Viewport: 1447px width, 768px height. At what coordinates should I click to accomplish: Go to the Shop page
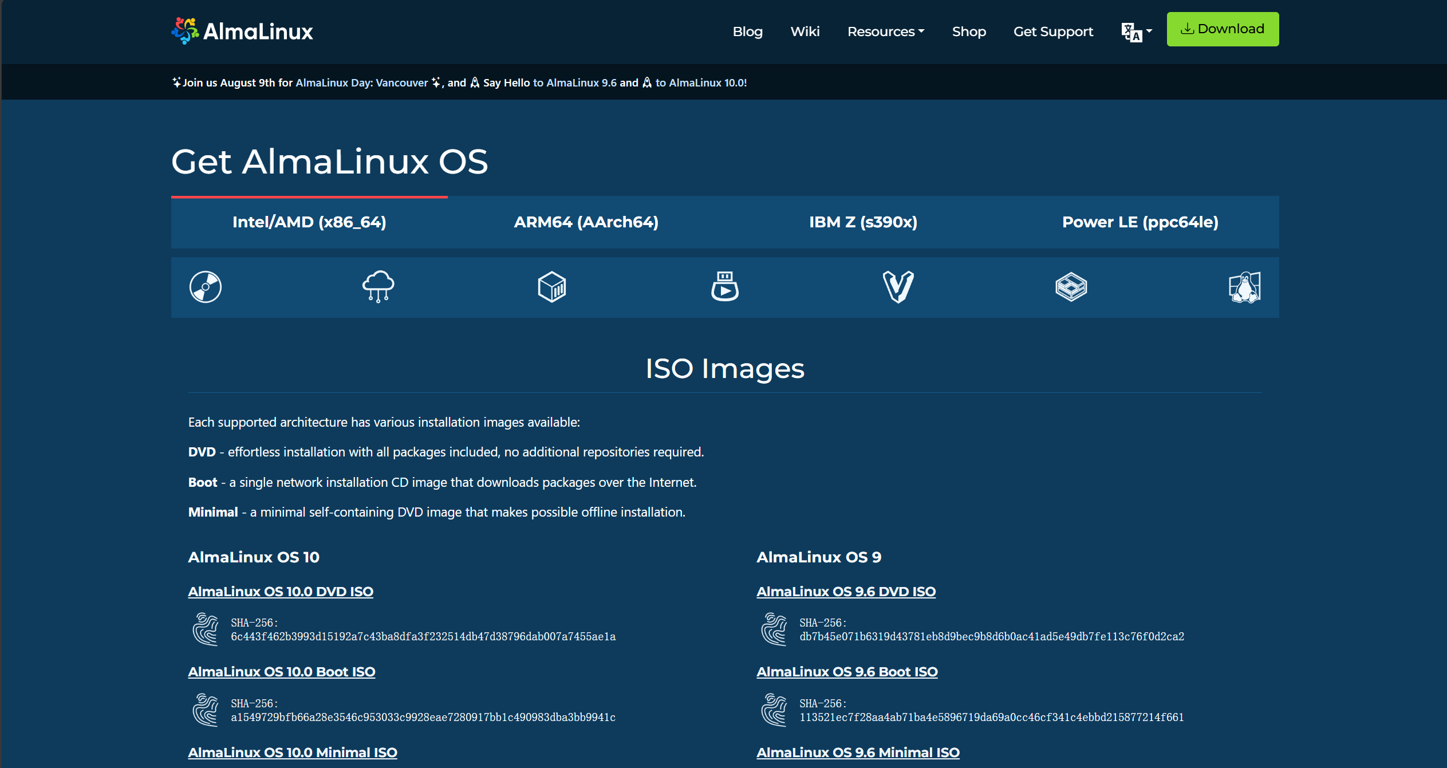click(x=969, y=31)
